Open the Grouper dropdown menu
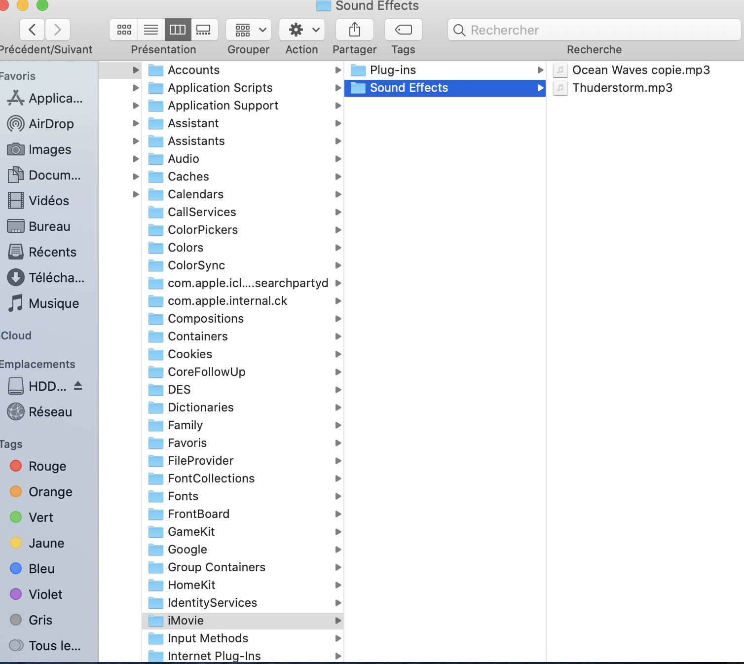The width and height of the screenshot is (744, 664). pyautogui.click(x=248, y=30)
